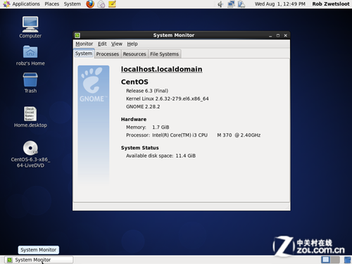Click the bottom-right panel applet icon

tap(347, 260)
